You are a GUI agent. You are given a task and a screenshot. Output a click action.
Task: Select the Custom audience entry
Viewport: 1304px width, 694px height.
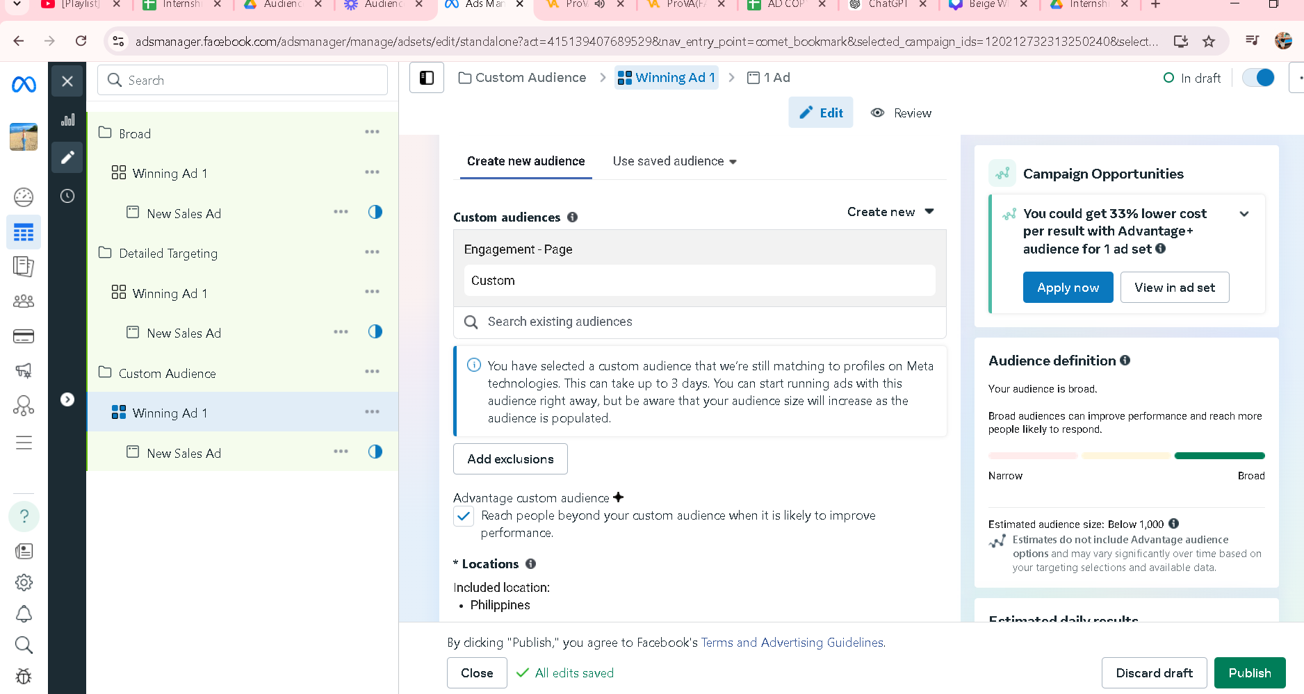700,281
